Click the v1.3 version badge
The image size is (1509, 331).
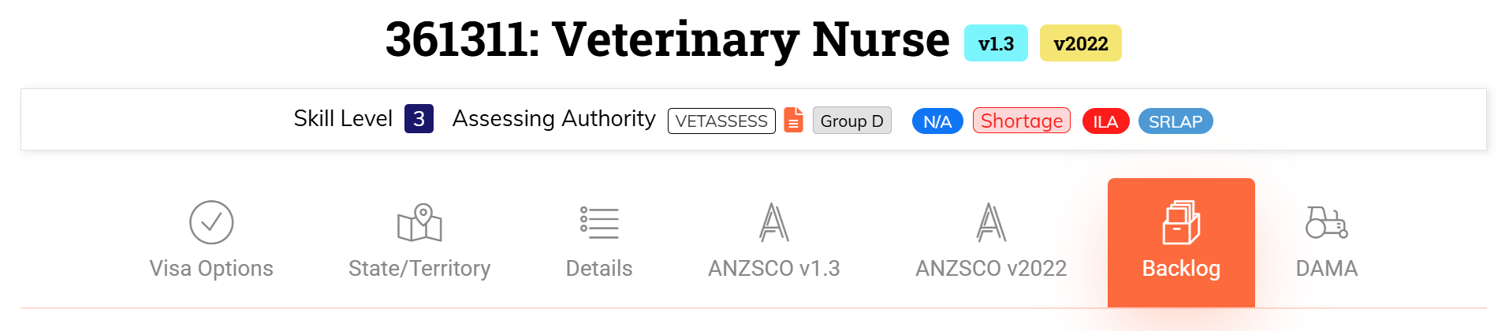[x=996, y=43]
